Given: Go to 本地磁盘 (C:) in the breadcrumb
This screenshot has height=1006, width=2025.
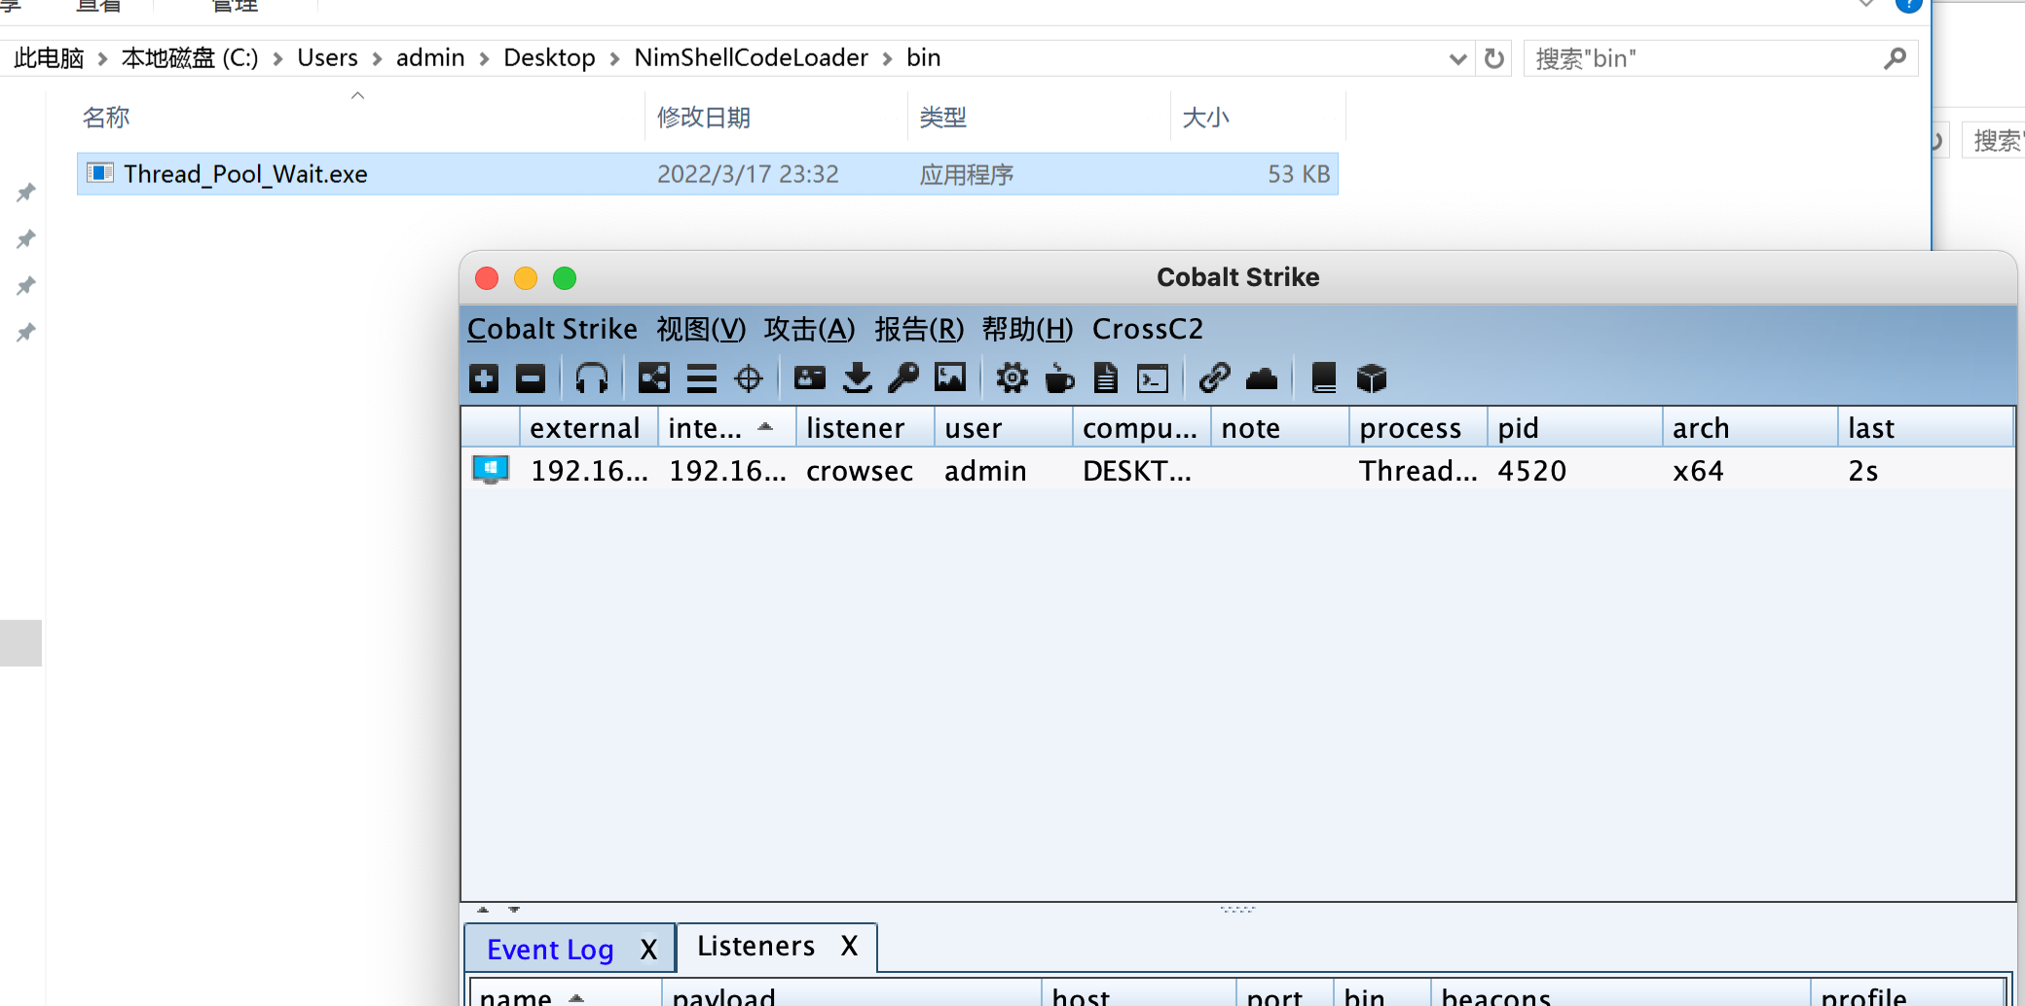Looking at the screenshot, I should (x=190, y=58).
